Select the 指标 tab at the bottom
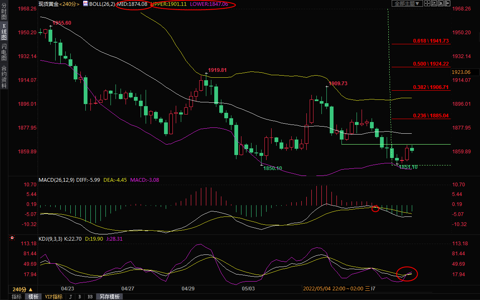 (x=17, y=297)
